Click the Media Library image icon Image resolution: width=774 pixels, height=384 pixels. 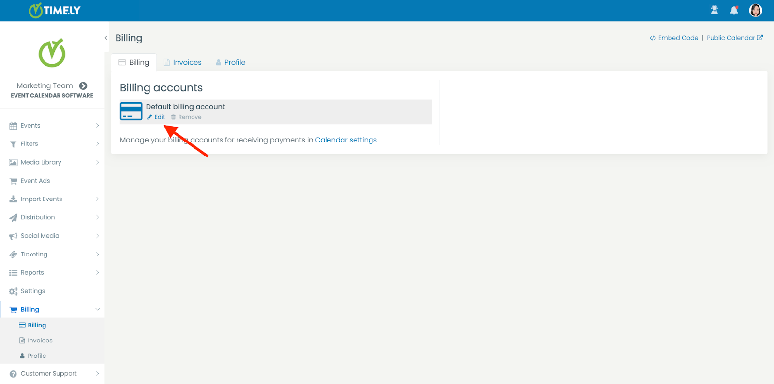[x=13, y=162]
